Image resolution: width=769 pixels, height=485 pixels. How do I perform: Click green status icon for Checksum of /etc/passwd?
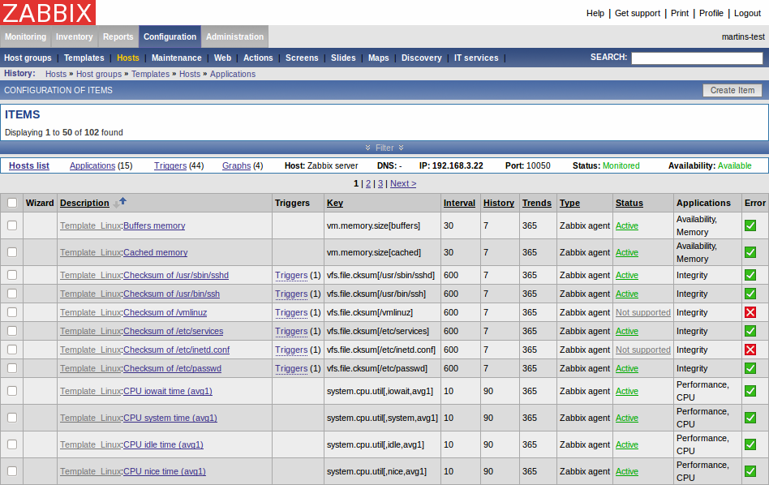pos(750,368)
